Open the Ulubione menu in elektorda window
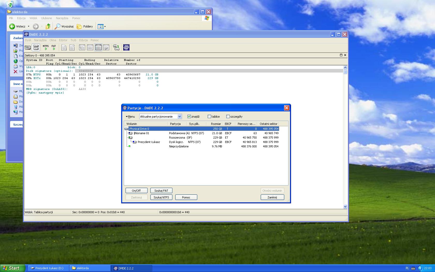This screenshot has width=435, height=272. click(46, 18)
